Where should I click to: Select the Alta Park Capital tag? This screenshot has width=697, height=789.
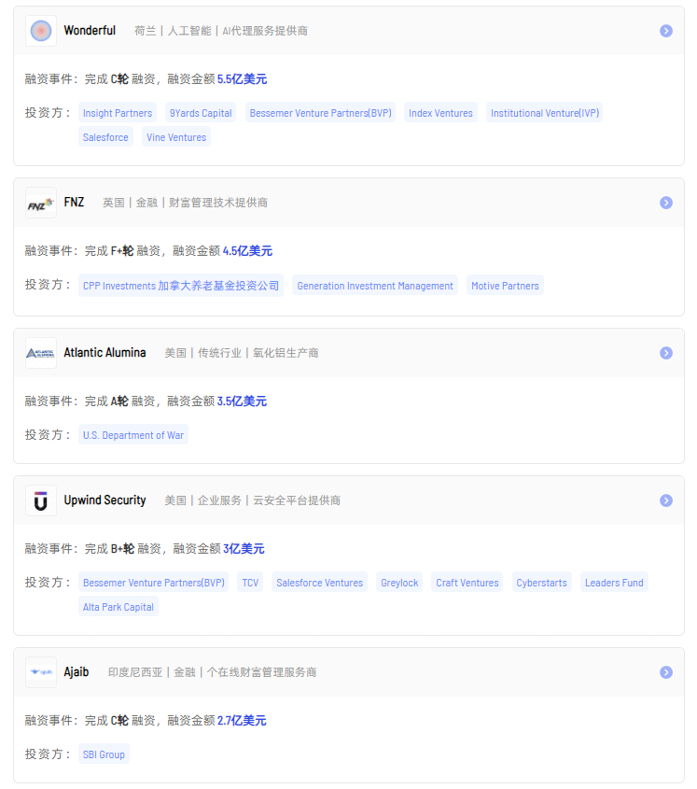click(118, 606)
